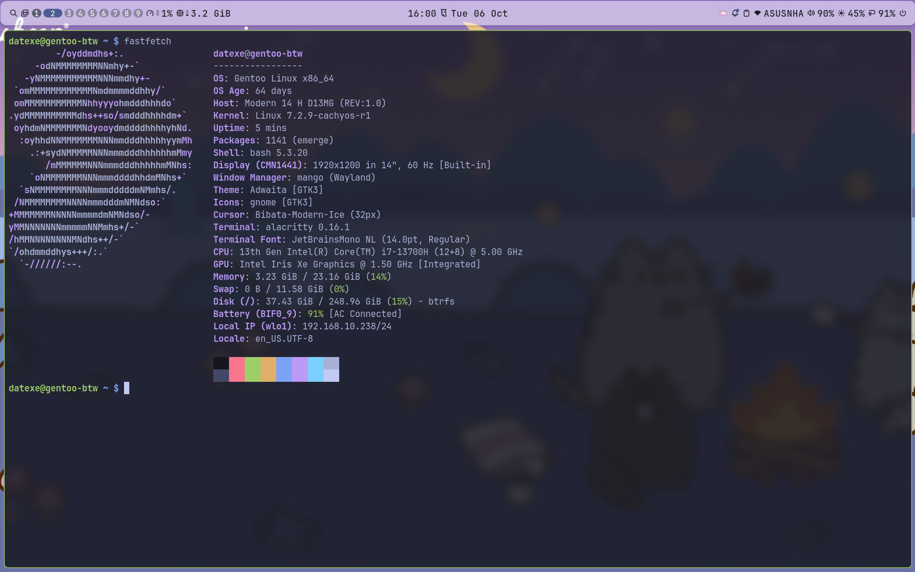915x572 pixels.
Task: Click the pink lotus icon in the tray
Action: click(723, 13)
